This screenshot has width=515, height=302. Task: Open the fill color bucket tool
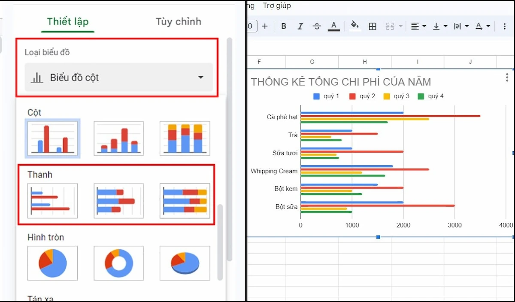click(355, 25)
